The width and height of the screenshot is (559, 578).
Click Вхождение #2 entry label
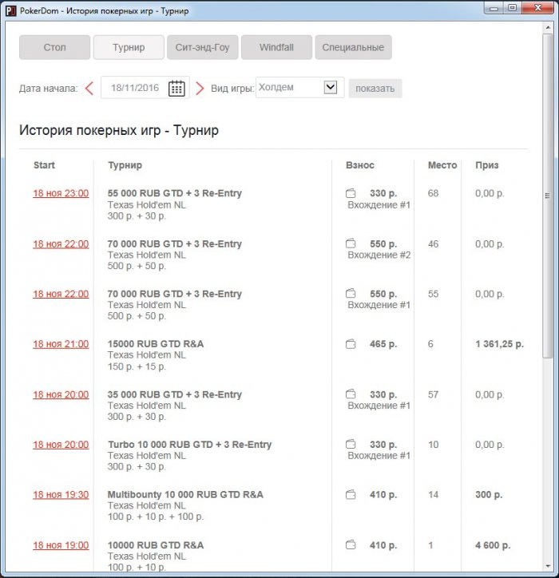pos(379,255)
